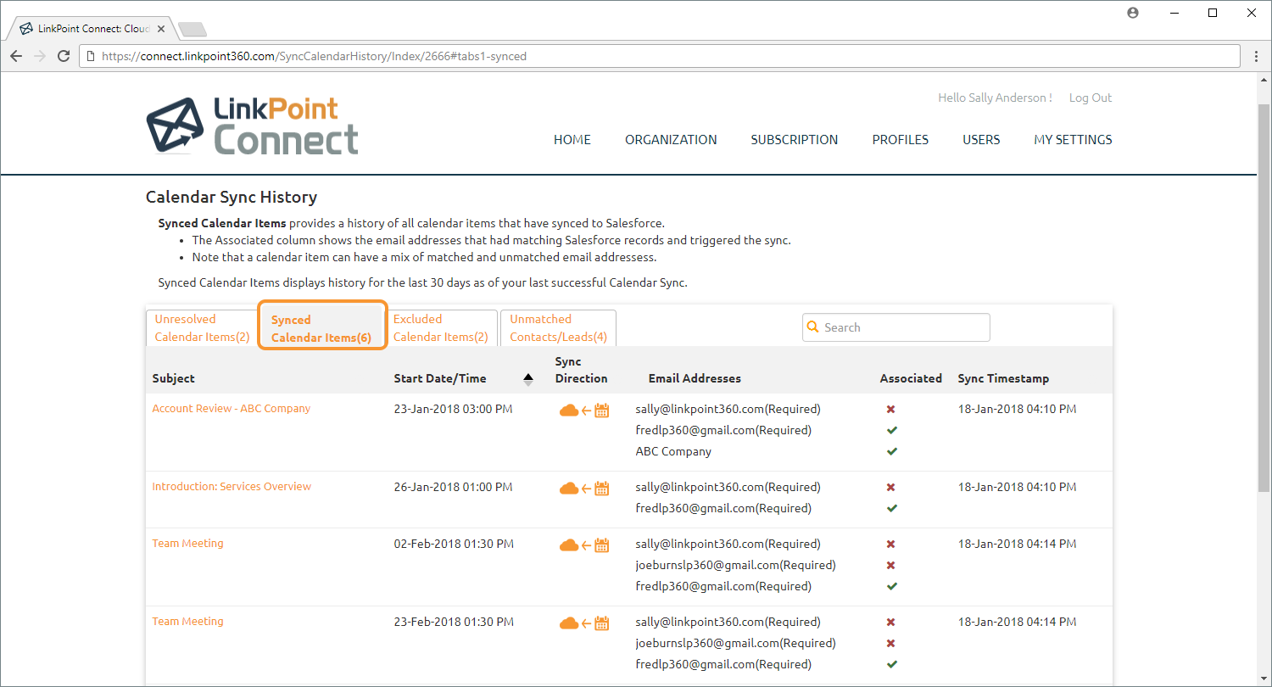Open MY SETTINGS
Viewport: 1272px width, 687px height.
coord(1073,140)
